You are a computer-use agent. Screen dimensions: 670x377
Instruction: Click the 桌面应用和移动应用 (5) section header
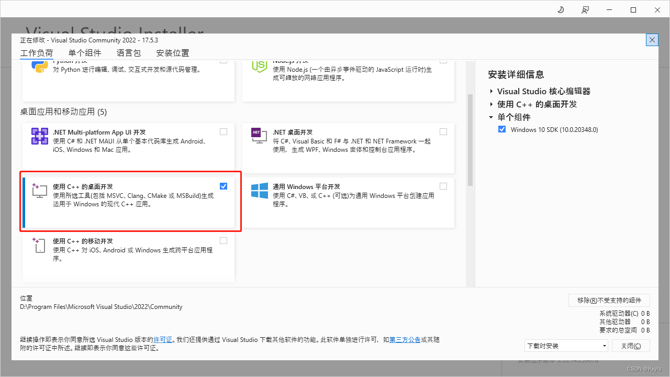point(63,112)
